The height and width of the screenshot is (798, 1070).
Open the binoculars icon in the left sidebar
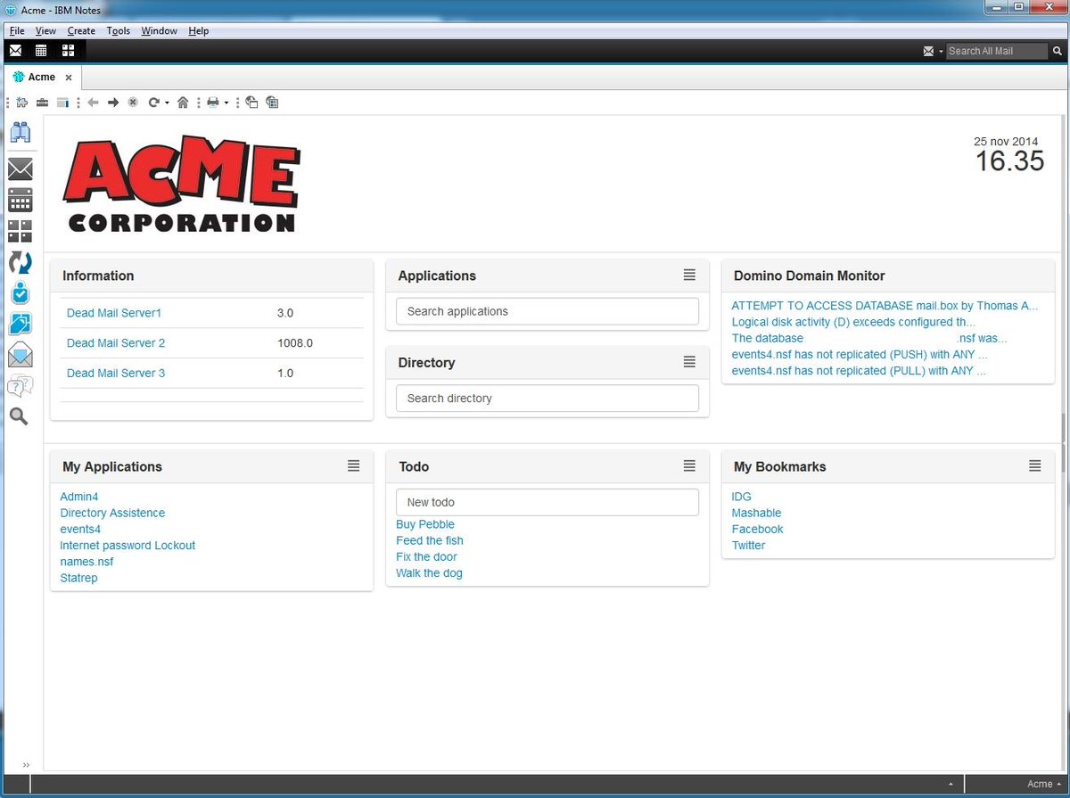[x=20, y=133]
